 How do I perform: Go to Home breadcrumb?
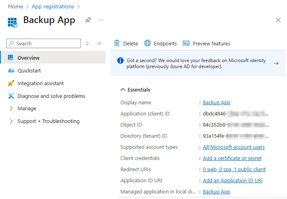[x=16, y=7]
